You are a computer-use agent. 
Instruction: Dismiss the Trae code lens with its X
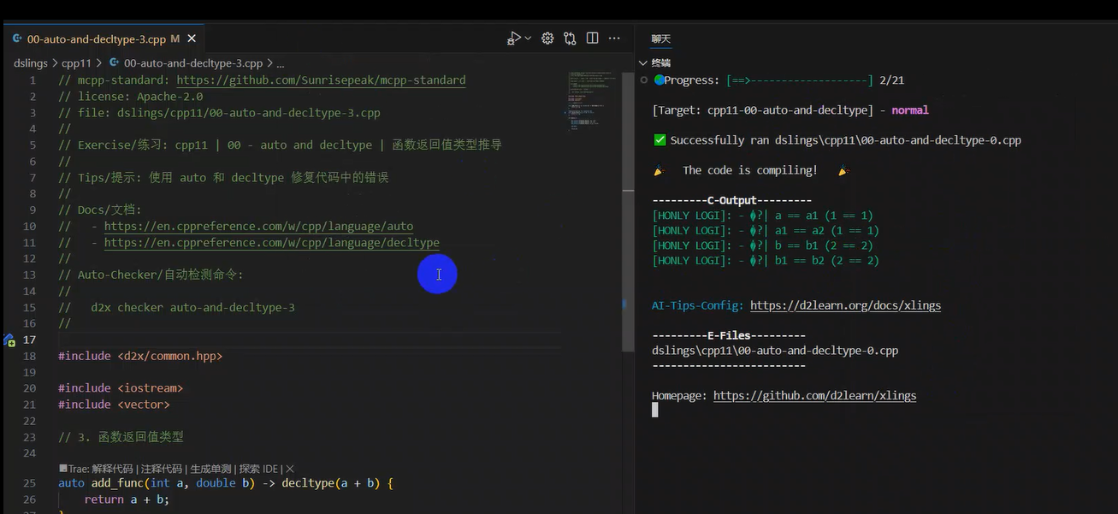290,469
